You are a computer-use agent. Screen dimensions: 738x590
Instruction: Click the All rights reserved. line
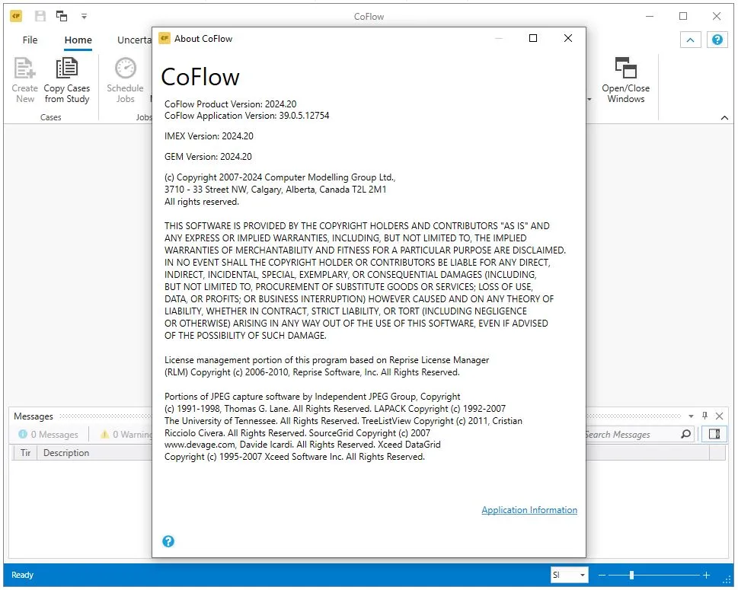click(202, 202)
